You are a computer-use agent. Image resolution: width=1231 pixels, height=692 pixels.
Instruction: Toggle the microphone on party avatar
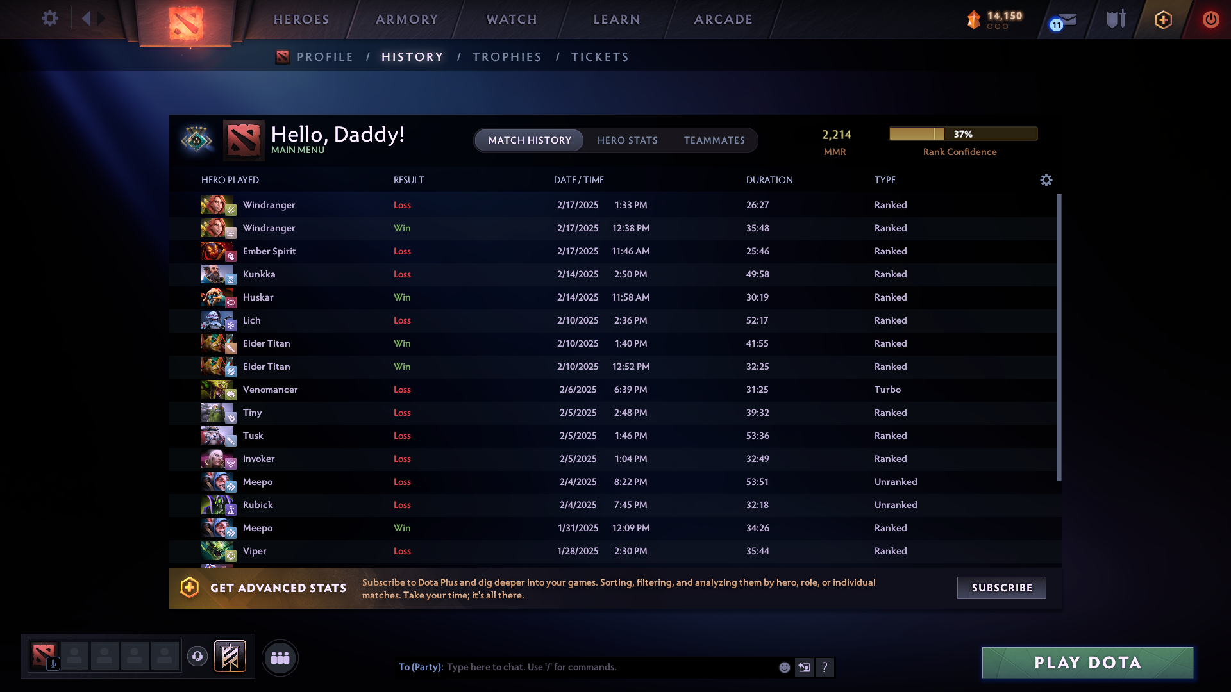(x=53, y=664)
